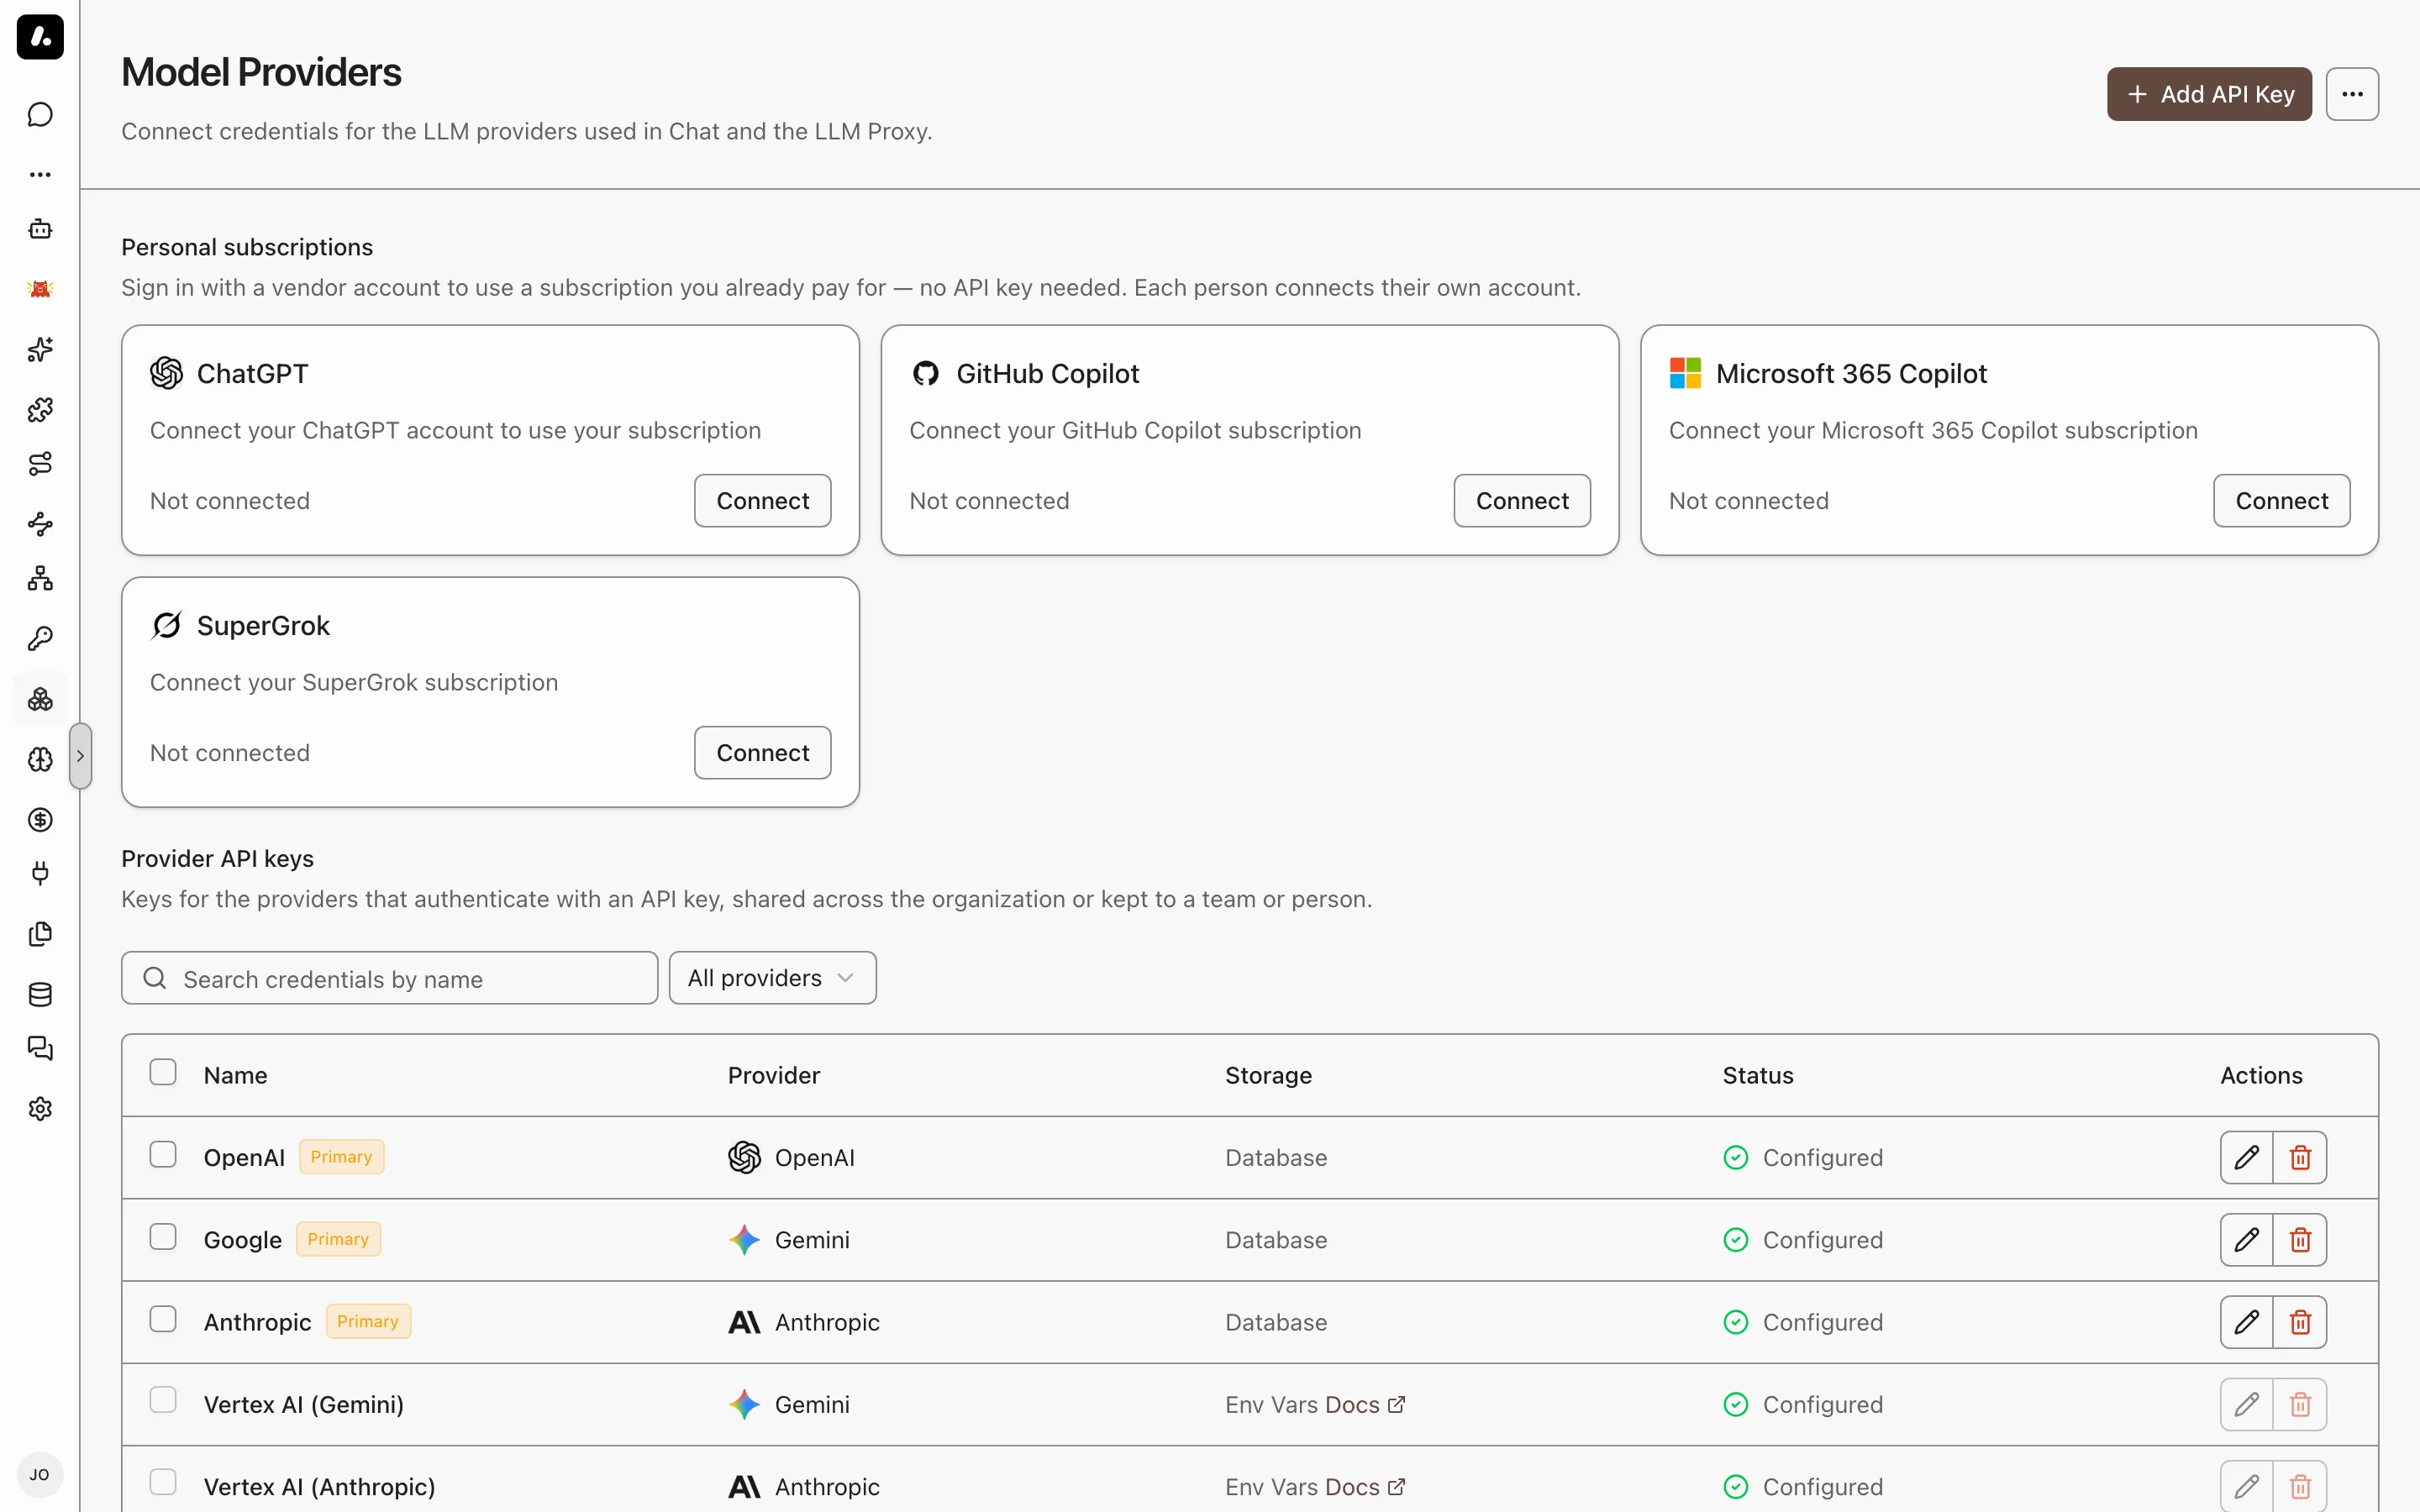This screenshot has width=2420, height=1512.
Task: Open the settings gear icon in sidebar
Action: point(40,1108)
